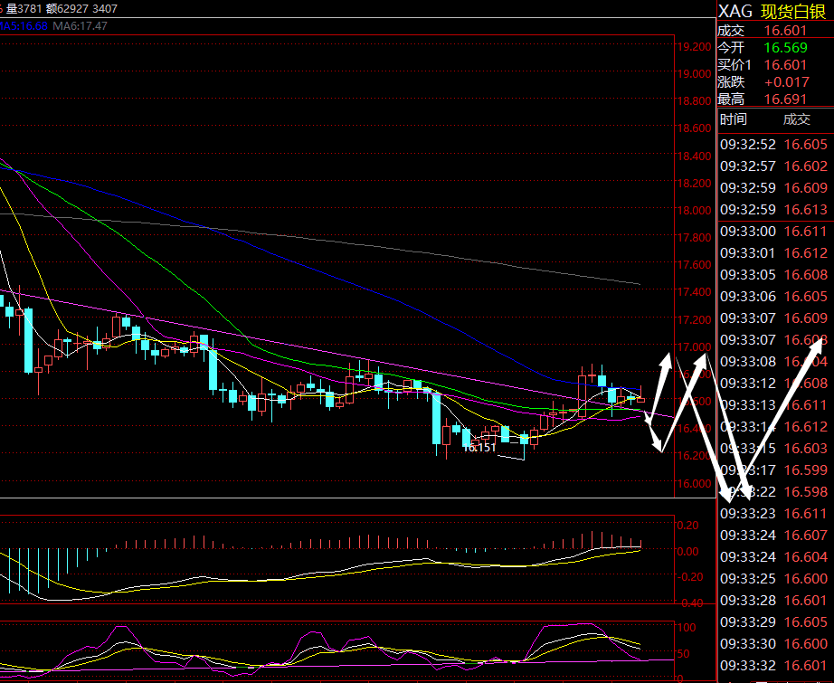The image size is (834, 683).
Task: Click price '16.603' in the tick list
Action: click(806, 448)
